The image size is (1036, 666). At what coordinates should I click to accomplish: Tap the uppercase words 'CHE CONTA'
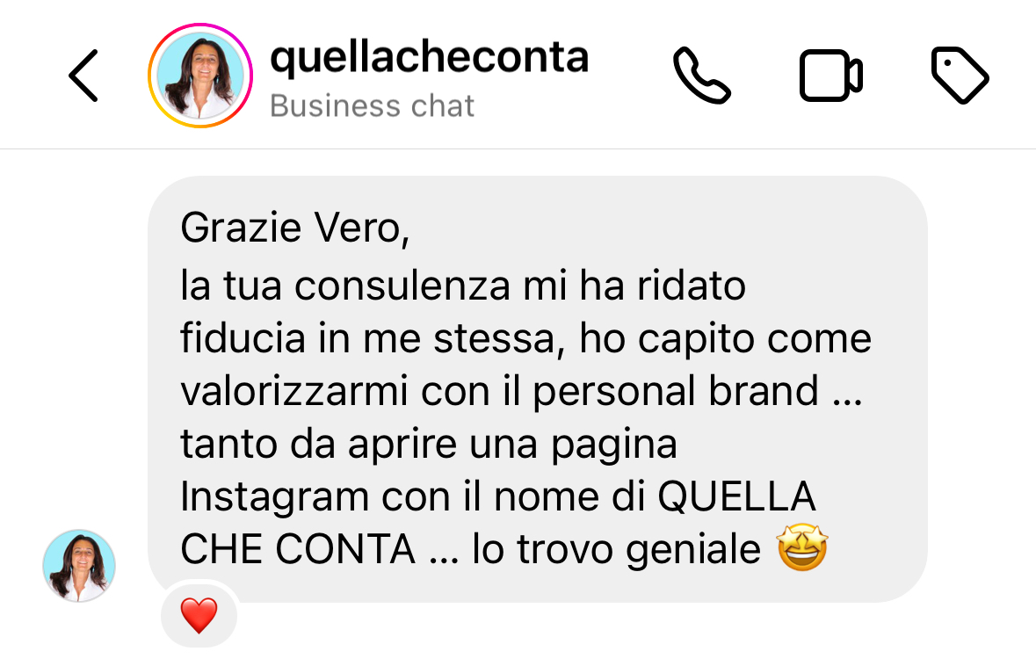[x=298, y=550]
